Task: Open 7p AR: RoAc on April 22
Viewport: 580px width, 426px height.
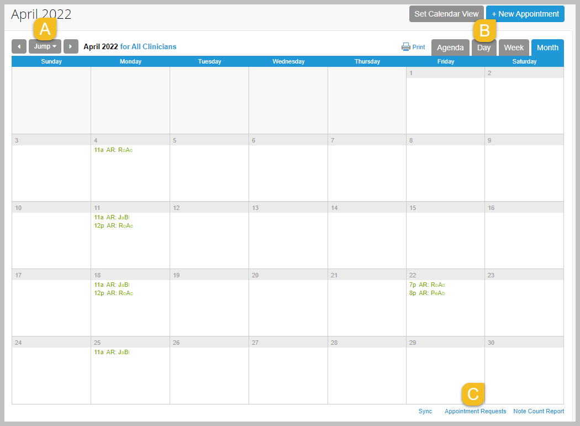Action: tap(427, 285)
